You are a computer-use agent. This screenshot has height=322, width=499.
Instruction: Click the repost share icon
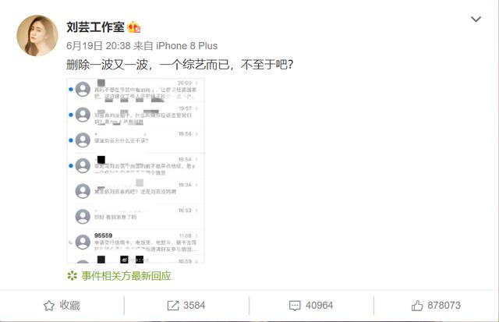pyautogui.click(x=173, y=306)
